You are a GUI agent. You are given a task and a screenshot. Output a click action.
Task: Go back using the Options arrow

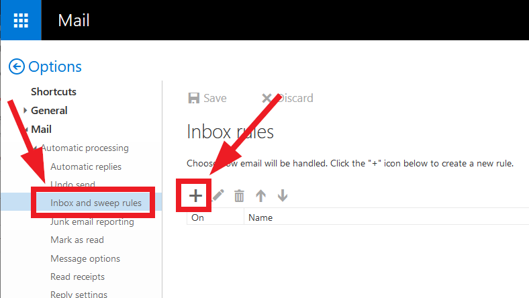17,66
